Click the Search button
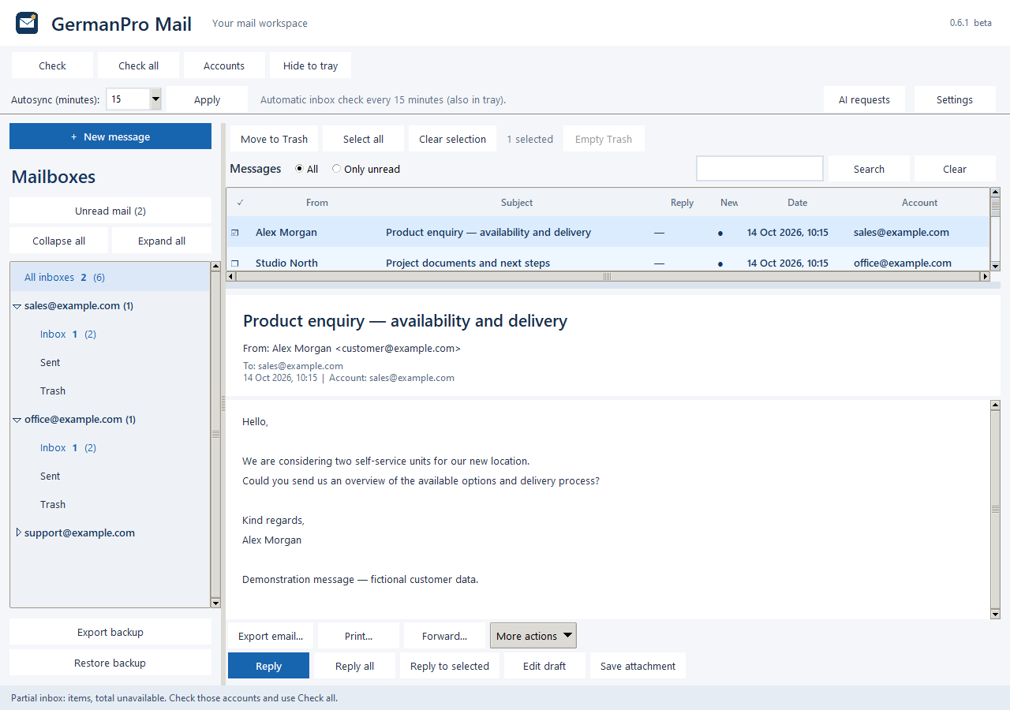1010x710 pixels. tap(869, 169)
